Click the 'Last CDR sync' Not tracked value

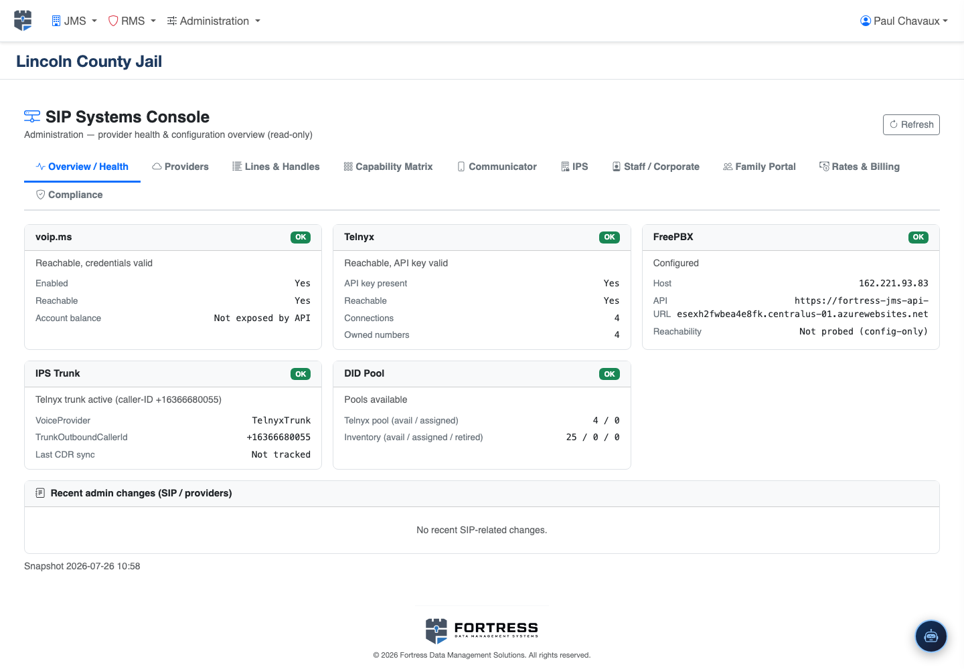click(281, 455)
